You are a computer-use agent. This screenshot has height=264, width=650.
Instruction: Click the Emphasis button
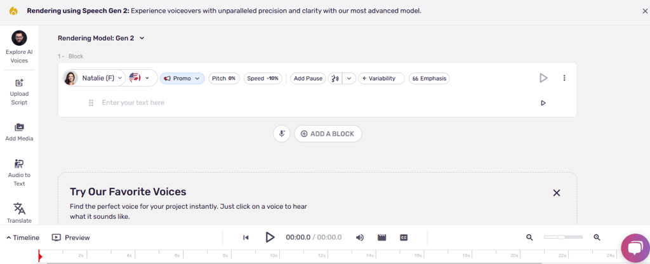429,78
